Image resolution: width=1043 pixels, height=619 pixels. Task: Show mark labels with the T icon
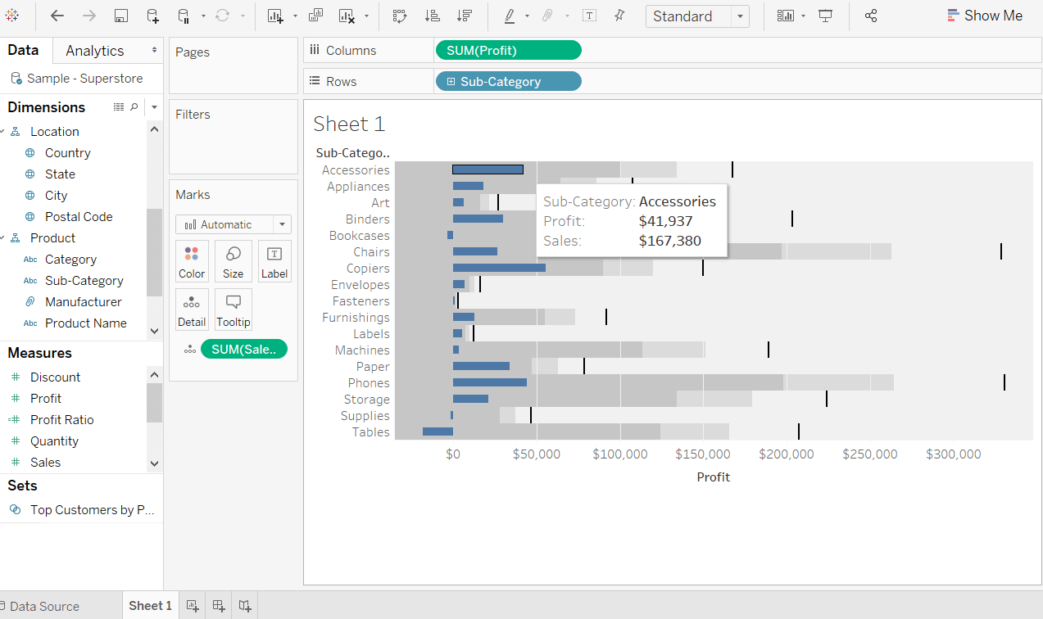click(x=589, y=16)
